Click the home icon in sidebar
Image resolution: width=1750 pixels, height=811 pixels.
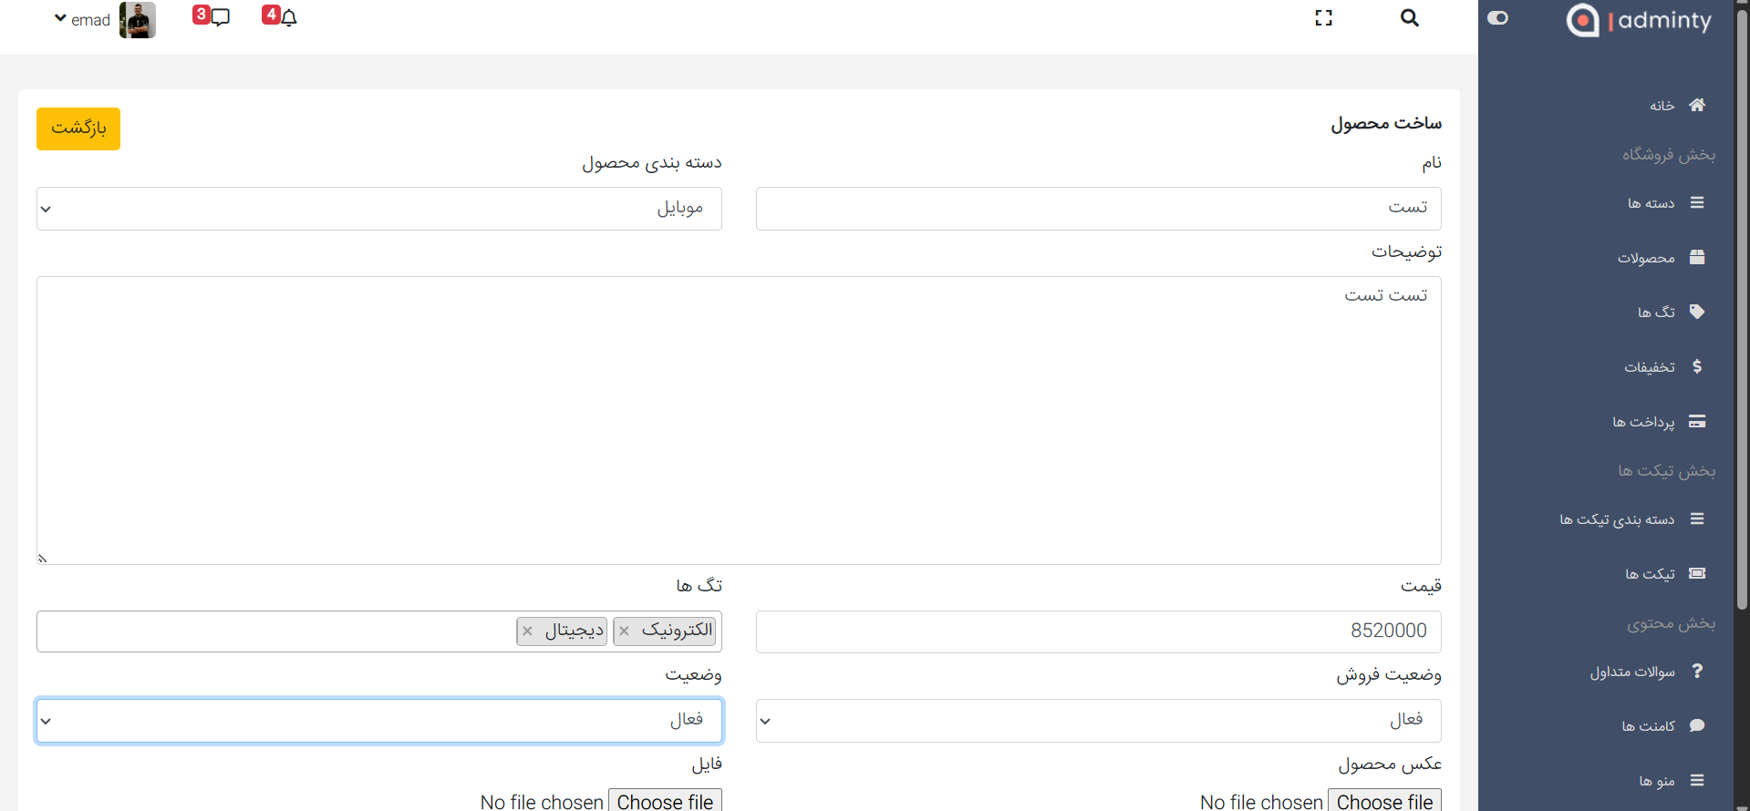click(1696, 105)
